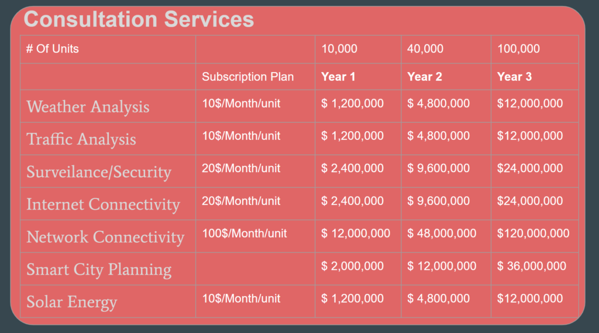599x333 pixels.
Task: Click the Smart City Planning row label
Action: point(99,270)
